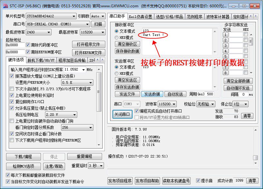Click 自动循环发送 button

(238, 88)
